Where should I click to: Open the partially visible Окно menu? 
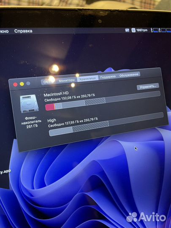(x=4, y=31)
